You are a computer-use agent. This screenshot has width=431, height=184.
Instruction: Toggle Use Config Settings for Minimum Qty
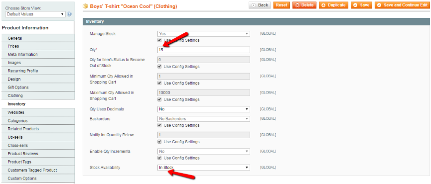[159, 83]
